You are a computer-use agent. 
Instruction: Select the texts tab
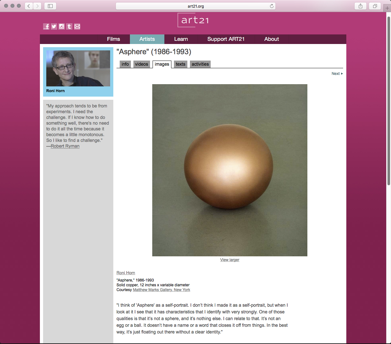[x=180, y=64]
